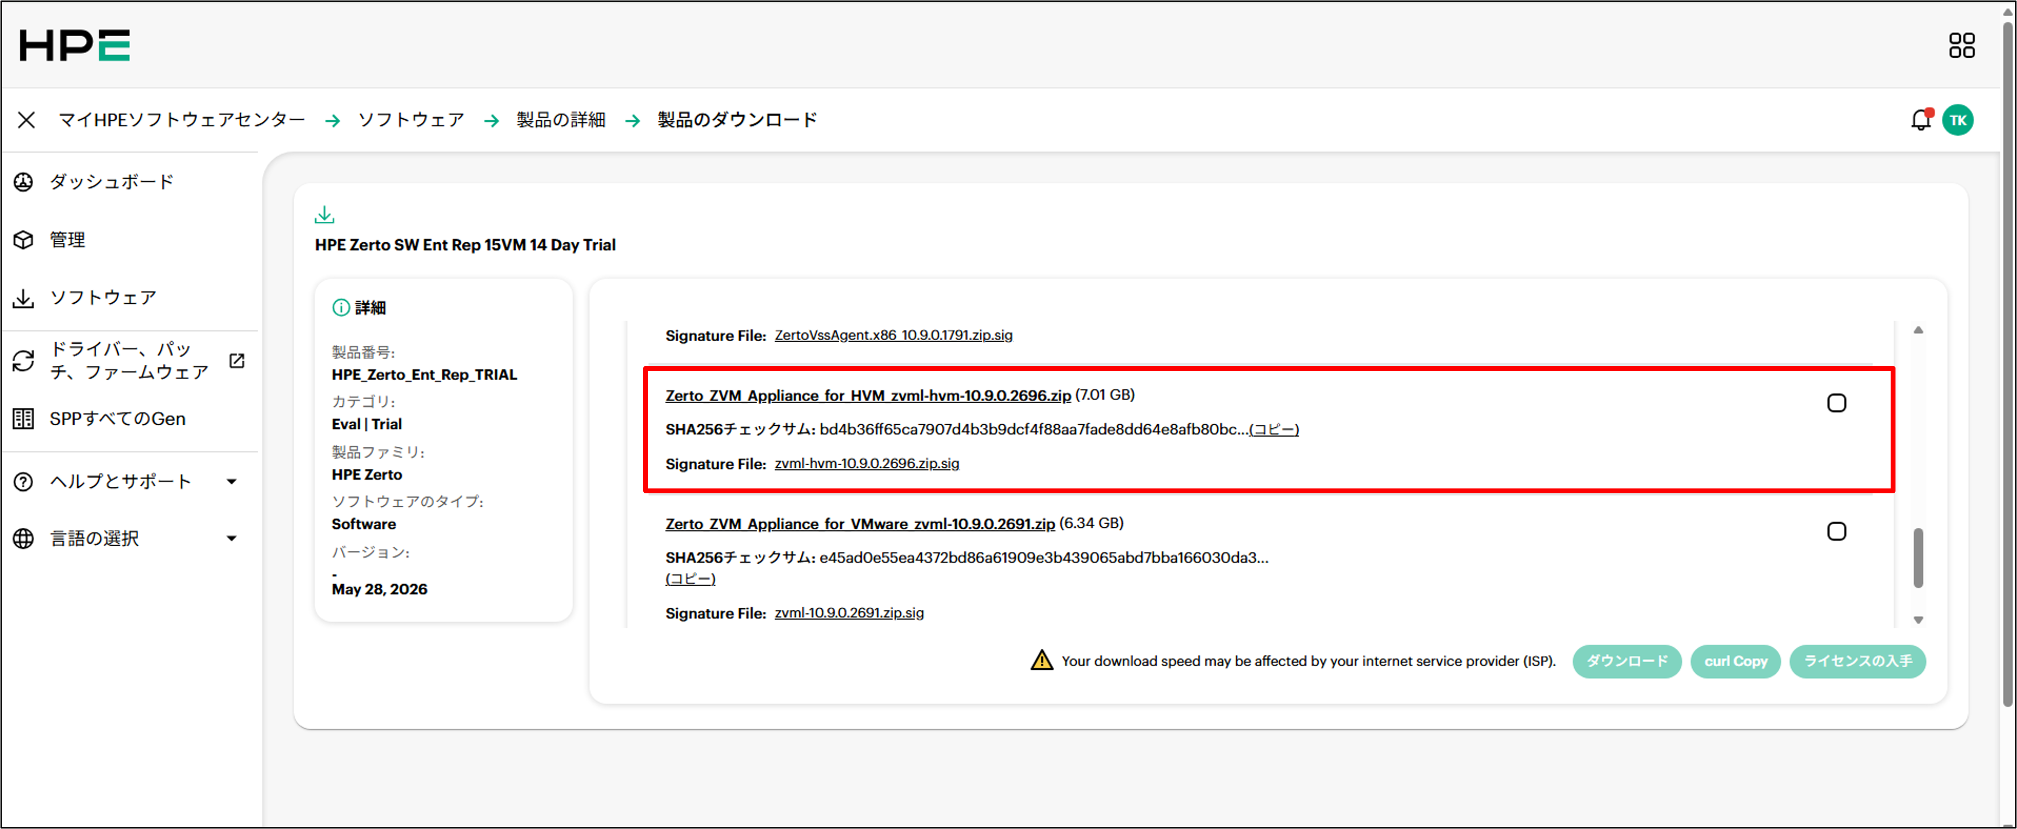Viewport: 2017px width, 829px height.
Task: Click the HPE Zerto SW Ent Rep title
Action: (465, 245)
